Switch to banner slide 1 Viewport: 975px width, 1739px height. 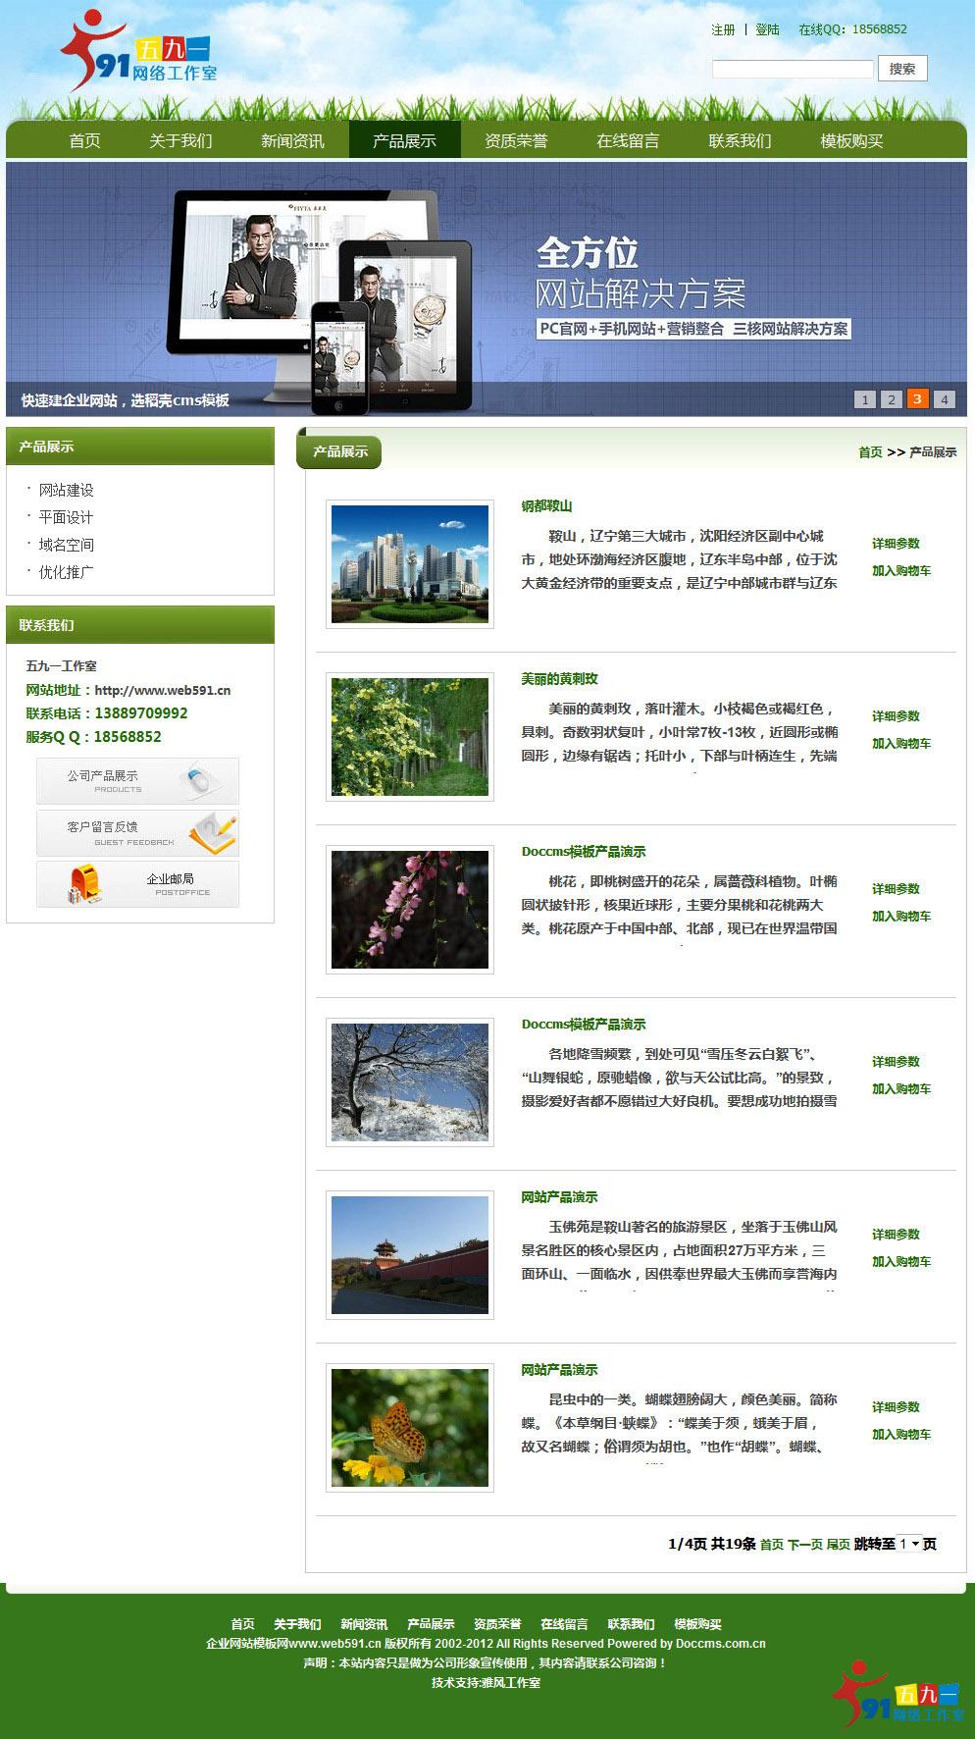click(864, 399)
